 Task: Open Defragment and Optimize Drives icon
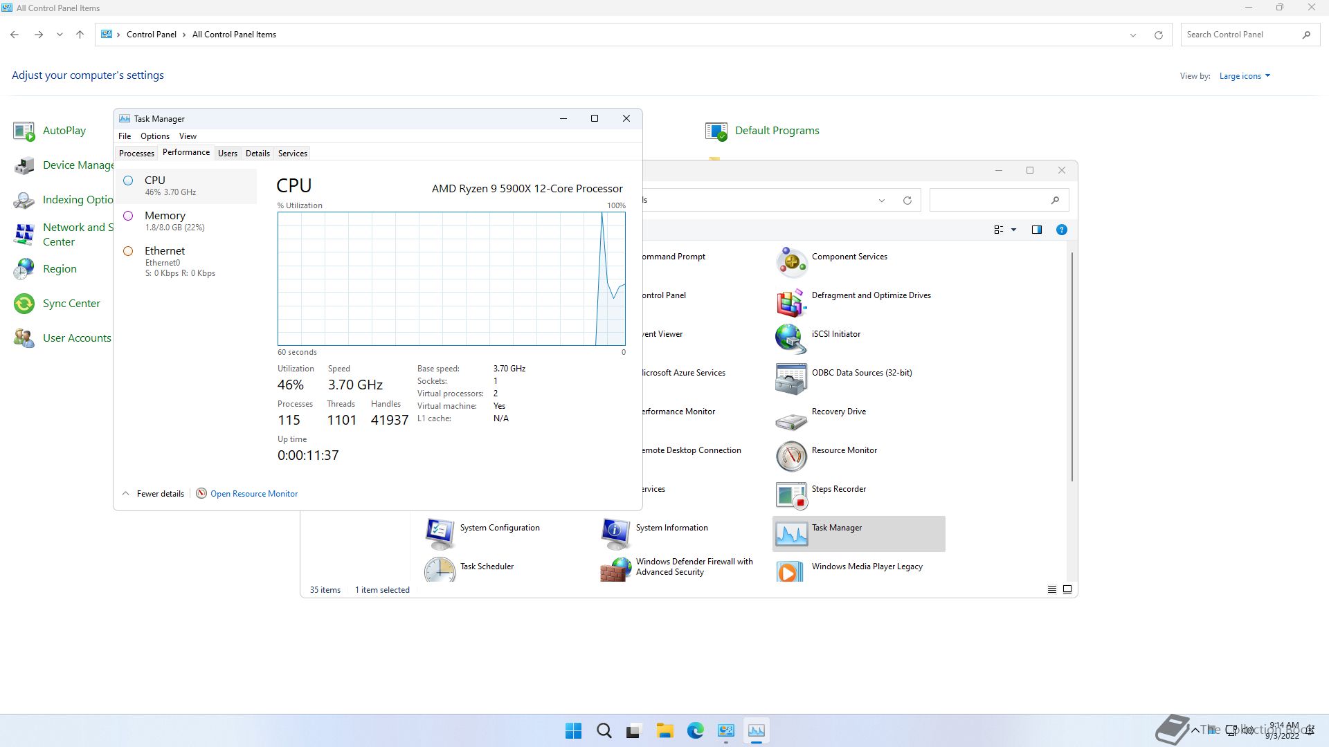(x=791, y=302)
